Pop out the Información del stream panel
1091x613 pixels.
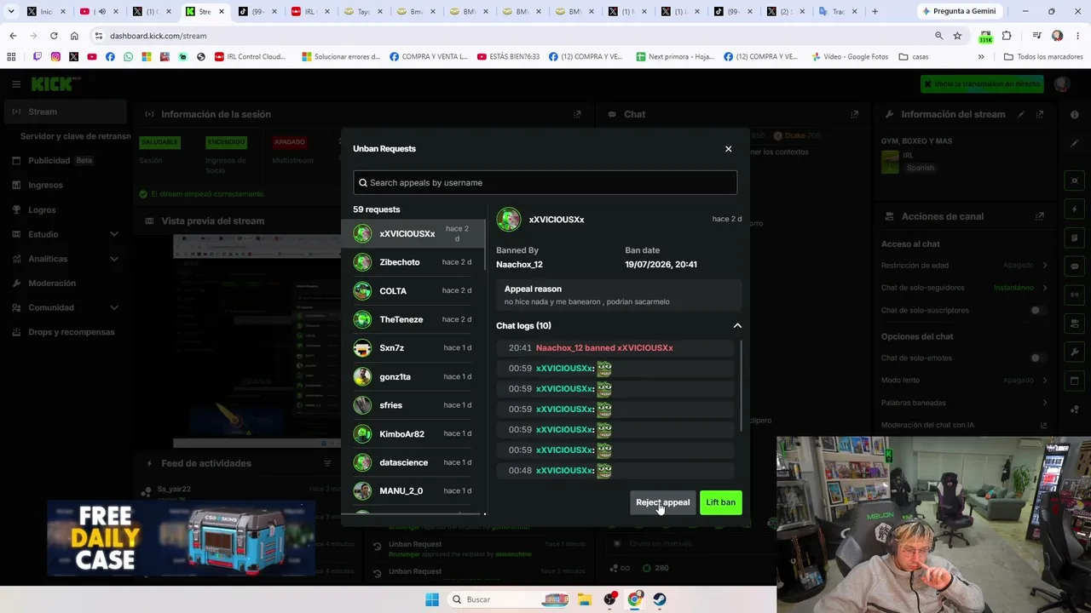[1040, 114]
